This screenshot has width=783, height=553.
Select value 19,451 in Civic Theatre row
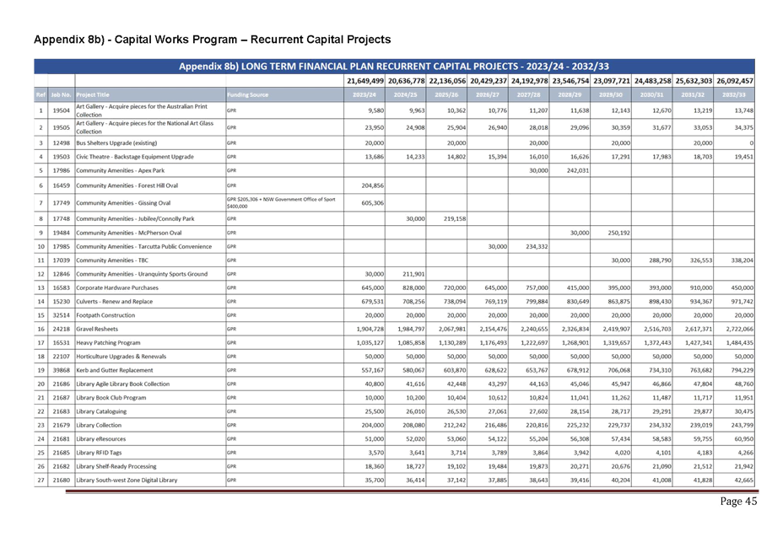pos(743,157)
